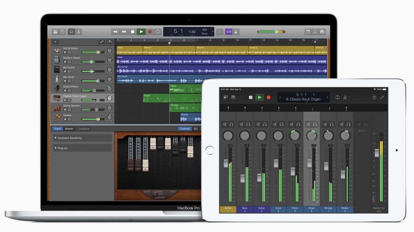This screenshot has height=232, width=414.
Task: Solo the Grand Piano track
Action: pos(69,90)
